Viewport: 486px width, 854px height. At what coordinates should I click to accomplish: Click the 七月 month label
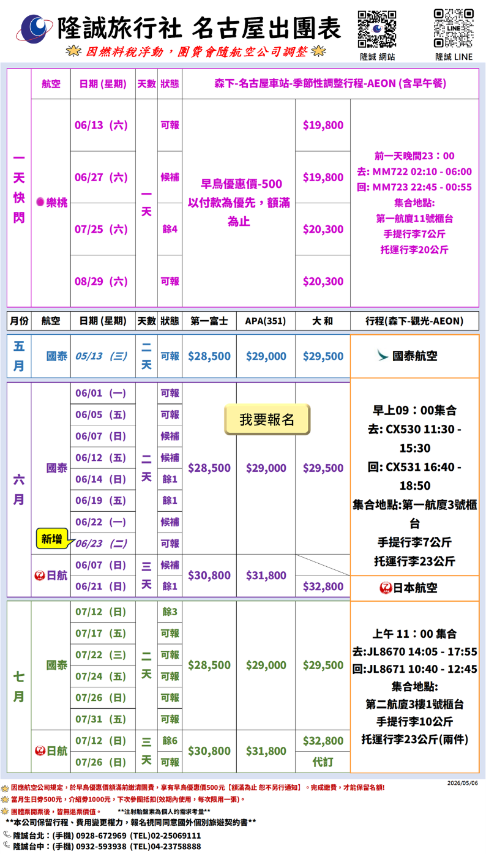point(19,687)
